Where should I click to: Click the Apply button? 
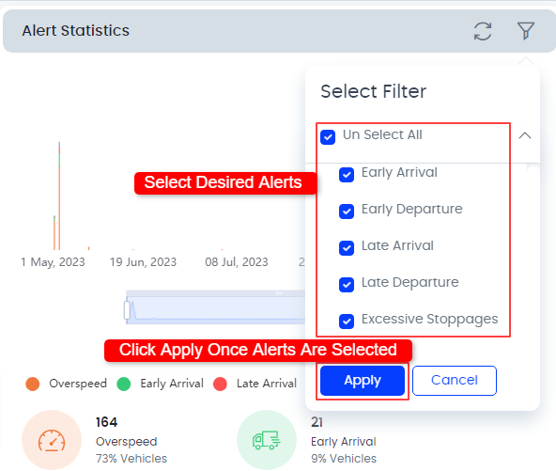[x=363, y=381]
